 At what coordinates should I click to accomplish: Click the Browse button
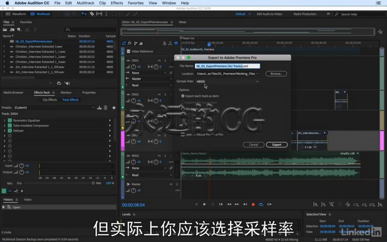[276, 74]
